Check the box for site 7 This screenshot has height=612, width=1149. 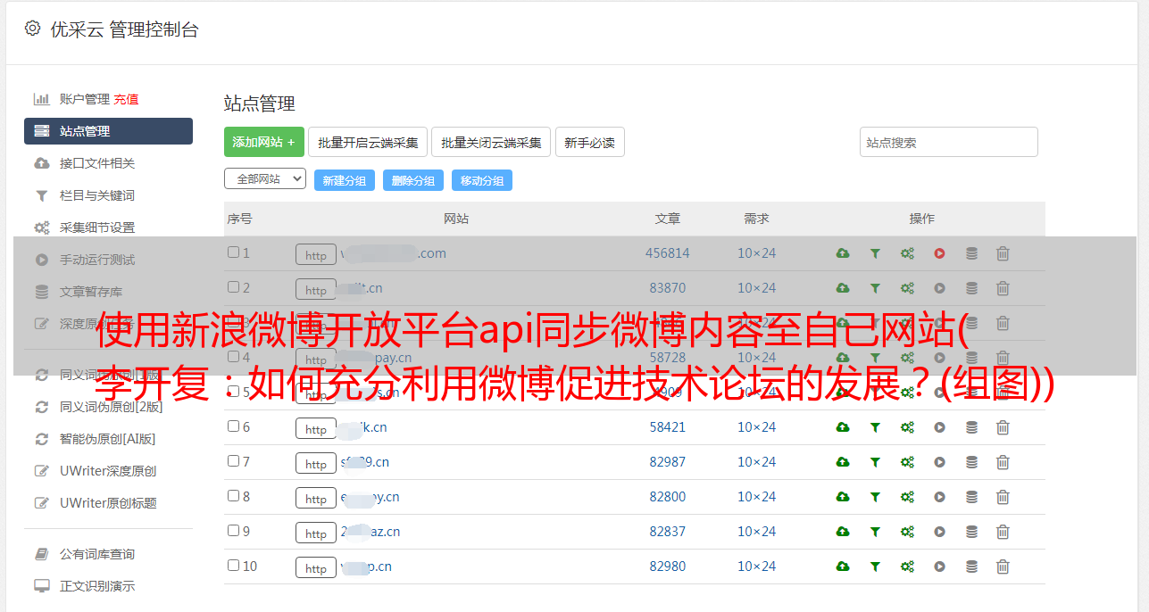[x=233, y=461]
